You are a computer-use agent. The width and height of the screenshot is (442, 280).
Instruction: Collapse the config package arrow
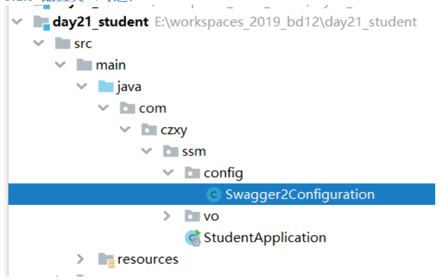tap(168, 173)
